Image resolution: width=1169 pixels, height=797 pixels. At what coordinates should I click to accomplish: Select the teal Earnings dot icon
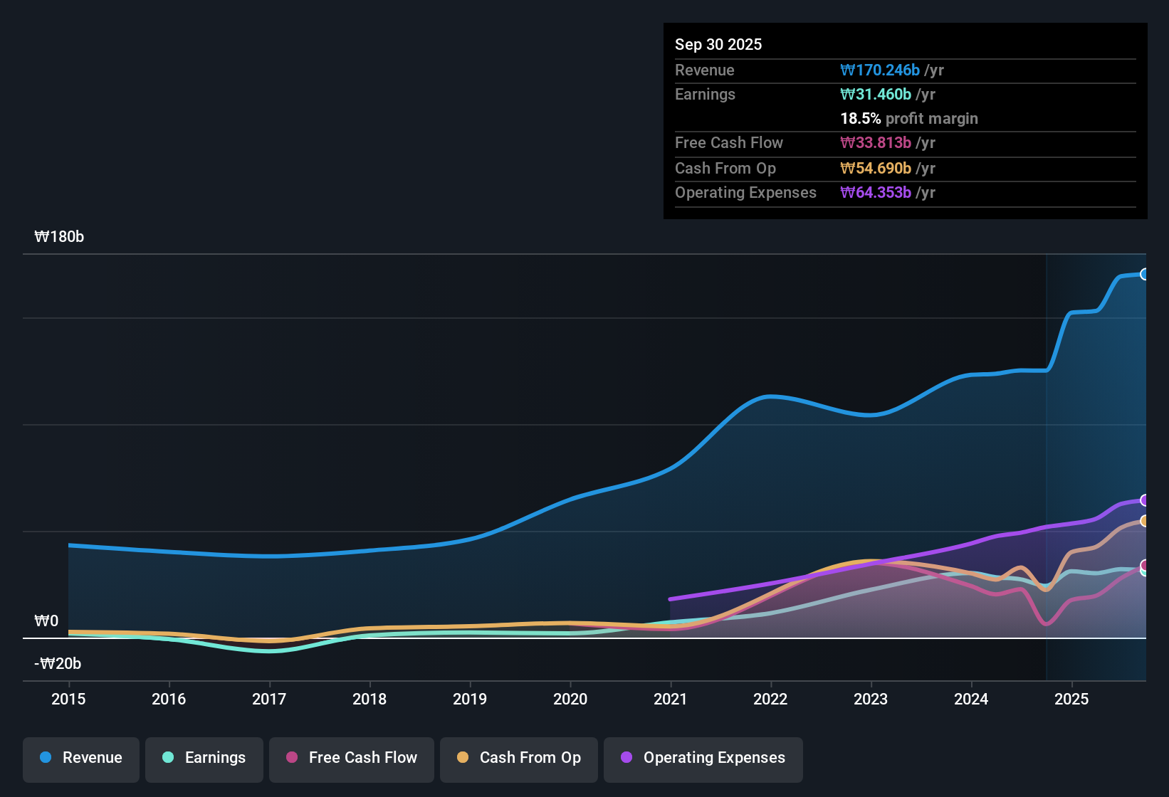coord(168,758)
